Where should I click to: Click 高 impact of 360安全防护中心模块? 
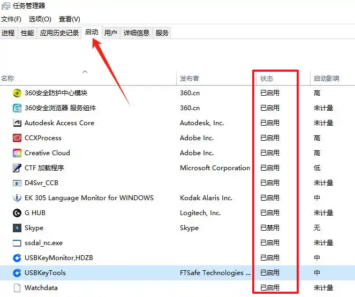(x=317, y=93)
